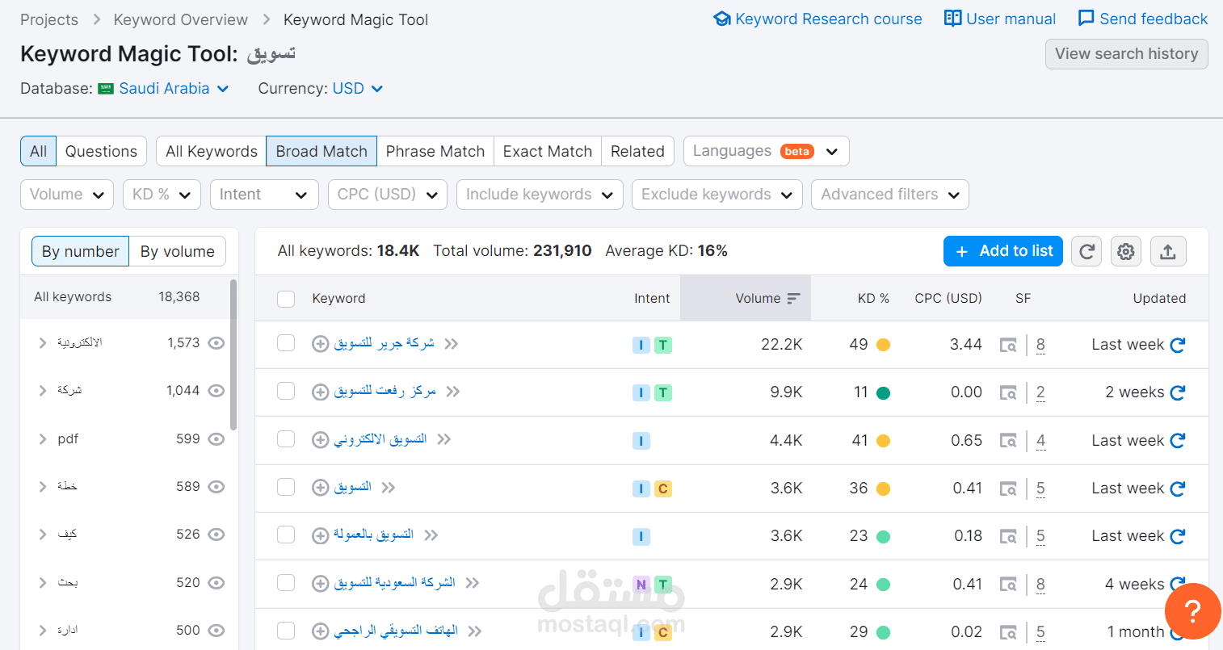Viewport: 1223px width, 650px height.
Task: Tick the select-all checkbox in header
Action: point(286,299)
